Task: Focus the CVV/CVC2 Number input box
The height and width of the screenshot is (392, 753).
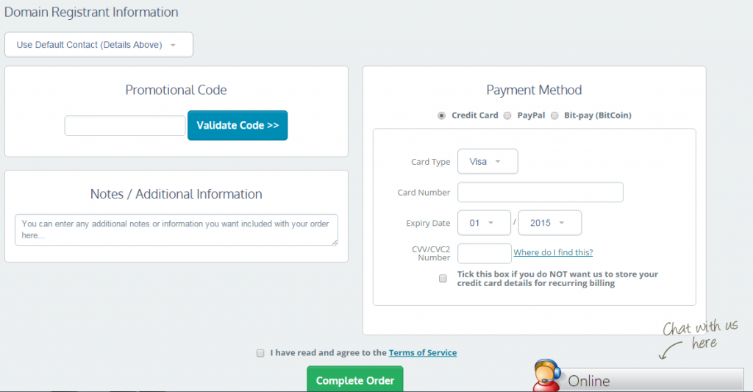Action: point(484,253)
